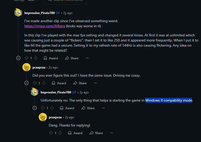Collapse the 'Unfortunately no' reply thread
Viewport: 201px width, 142px height.
point(35,108)
